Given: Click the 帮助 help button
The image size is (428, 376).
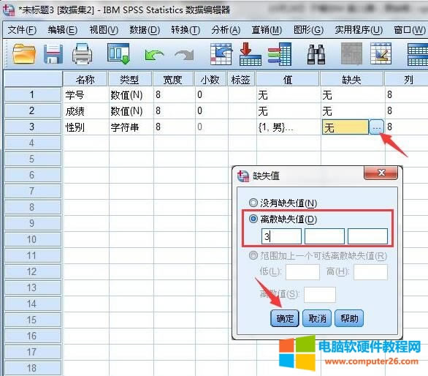Looking at the screenshot, I should pos(349,318).
